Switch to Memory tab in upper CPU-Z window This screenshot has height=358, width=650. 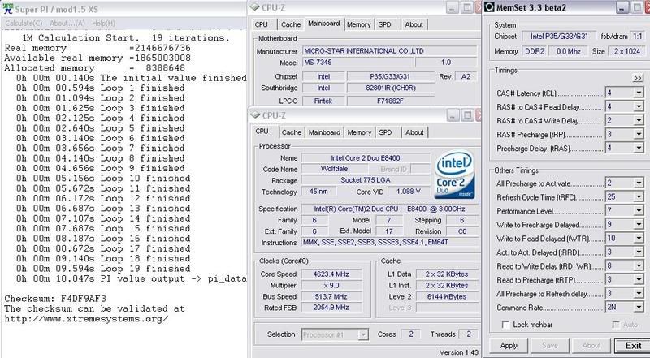[358, 24]
